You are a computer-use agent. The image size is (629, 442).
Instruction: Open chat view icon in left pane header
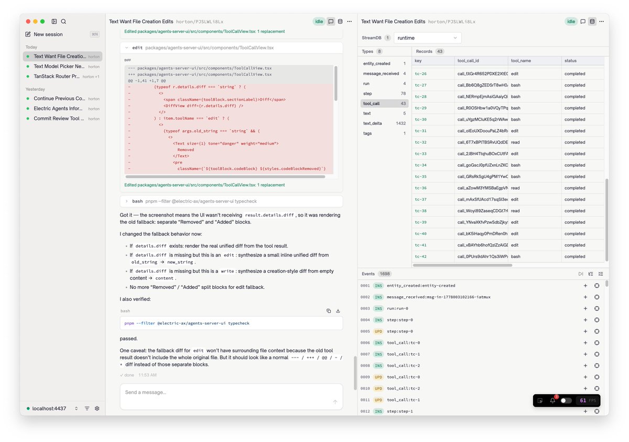[x=331, y=21]
